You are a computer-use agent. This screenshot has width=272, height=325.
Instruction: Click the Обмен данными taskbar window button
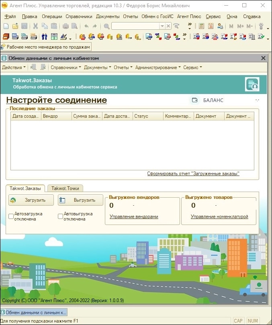tap(34, 313)
